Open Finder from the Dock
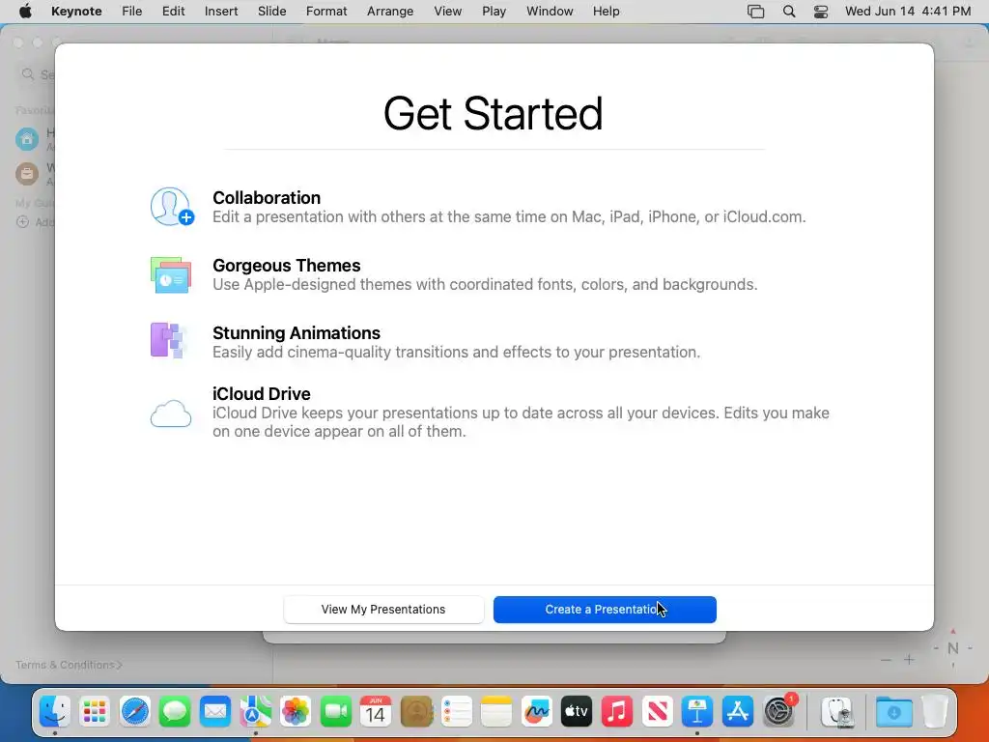Viewport: 989px width, 742px height. coord(55,712)
